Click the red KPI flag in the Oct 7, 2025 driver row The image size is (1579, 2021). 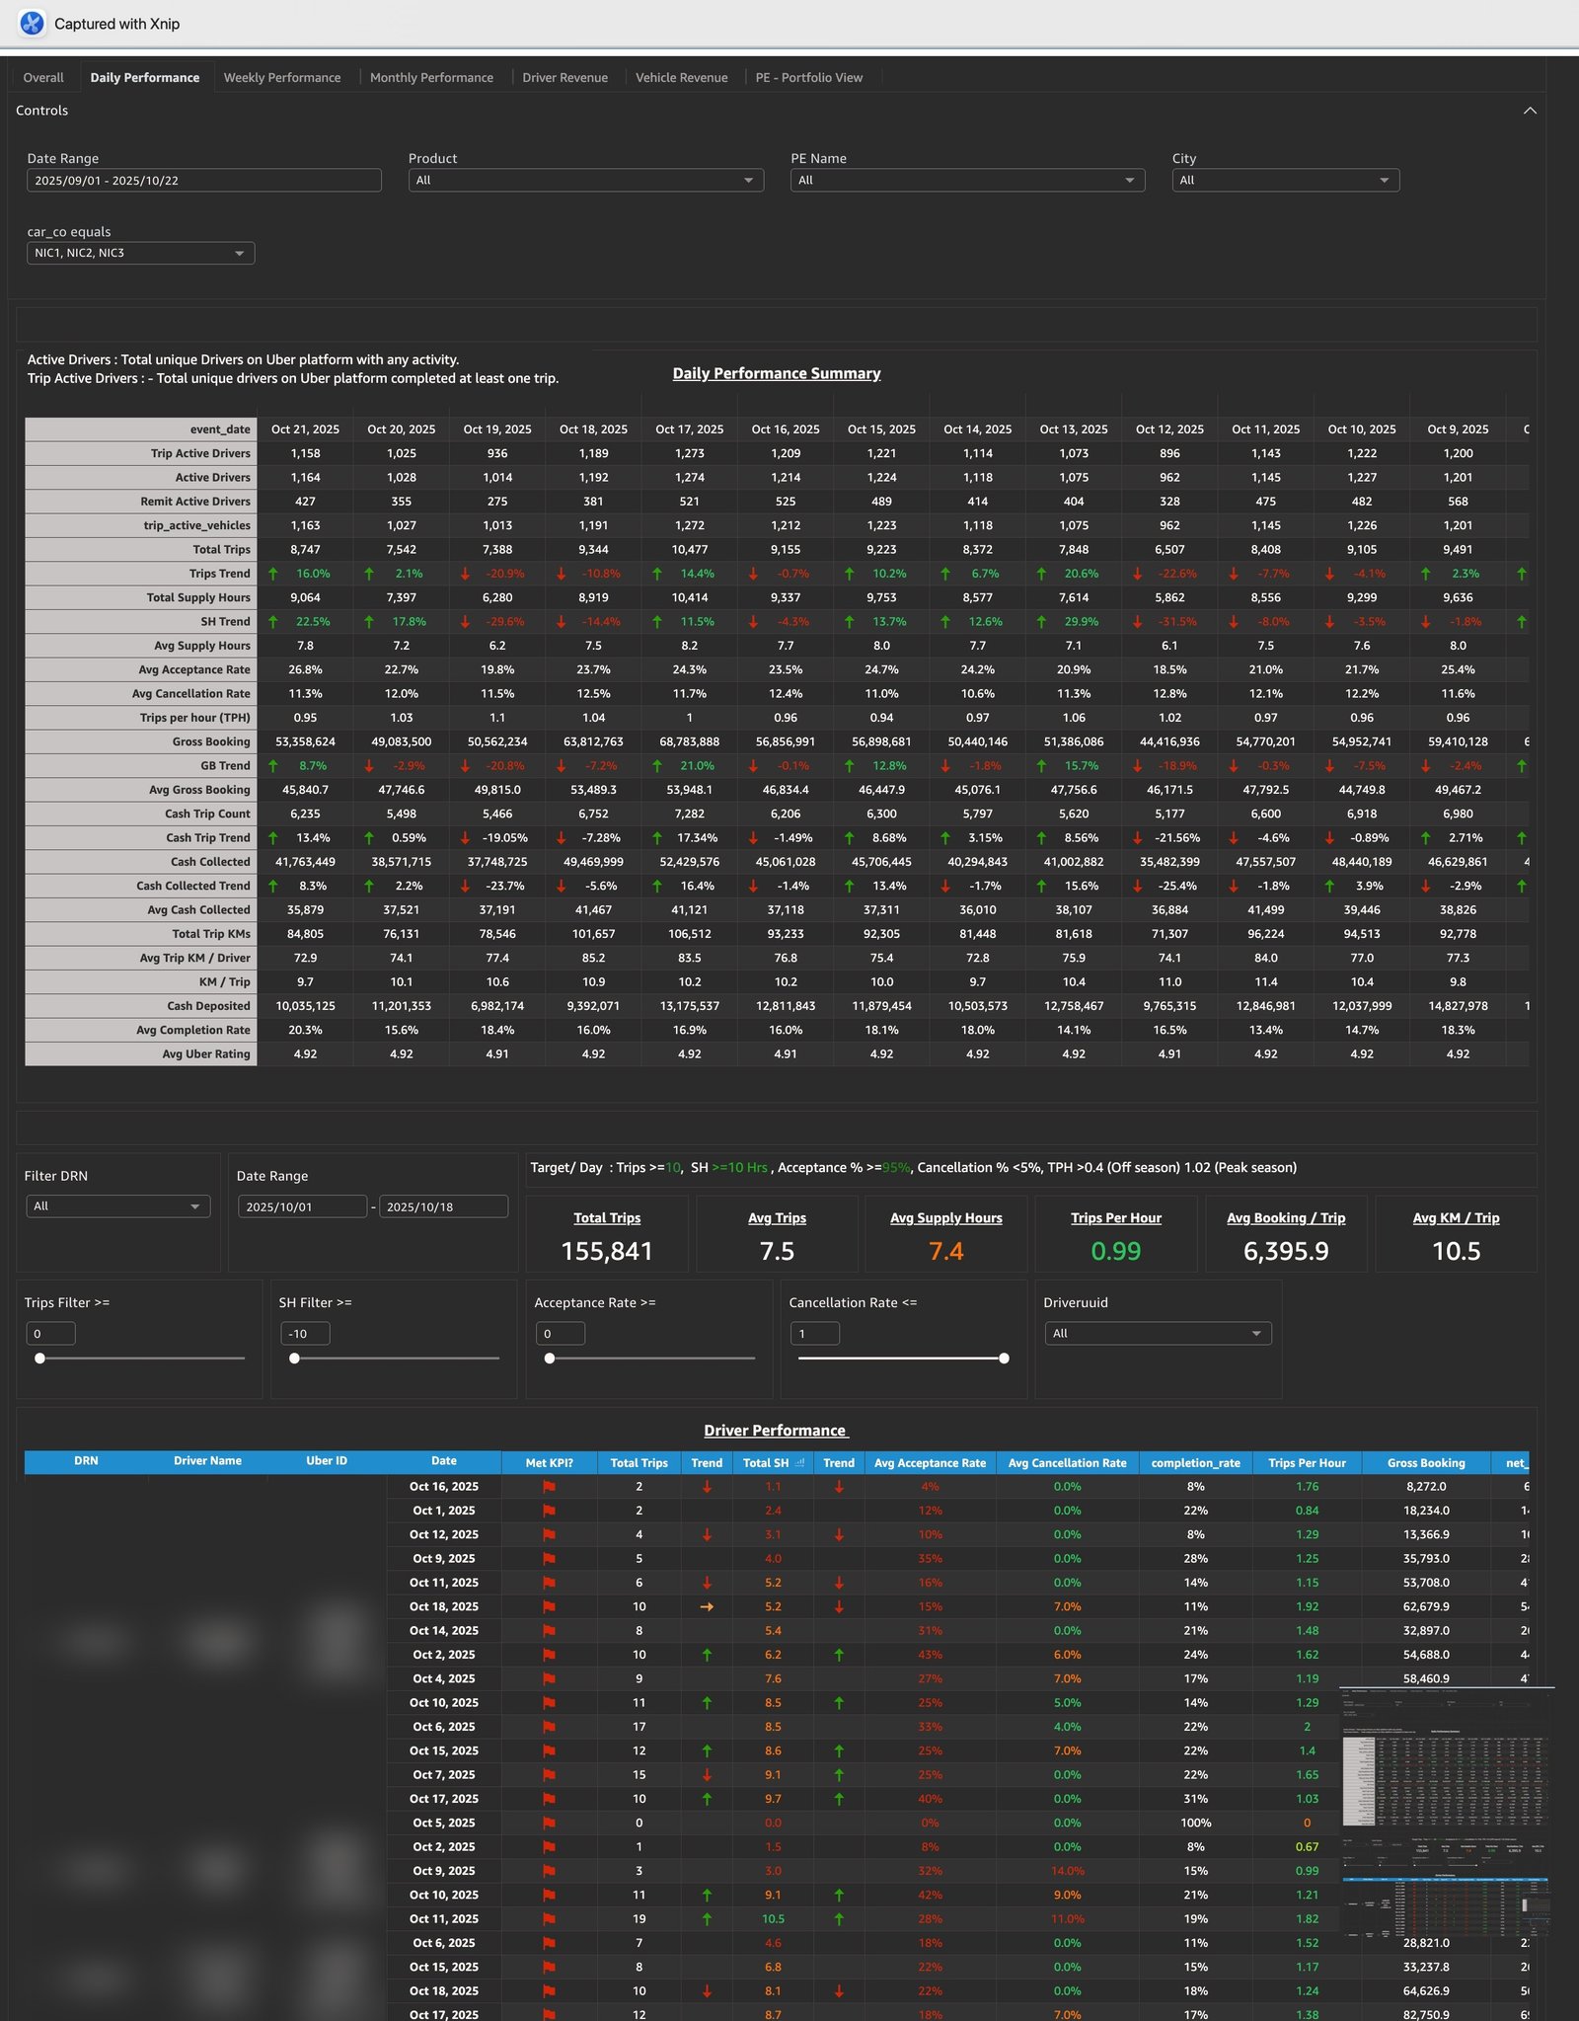click(x=550, y=1775)
